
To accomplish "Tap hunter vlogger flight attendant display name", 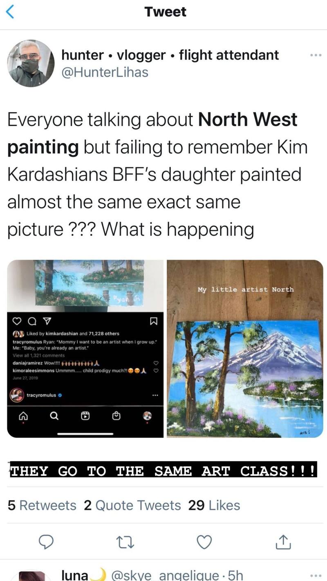I will (x=170, y=55).
